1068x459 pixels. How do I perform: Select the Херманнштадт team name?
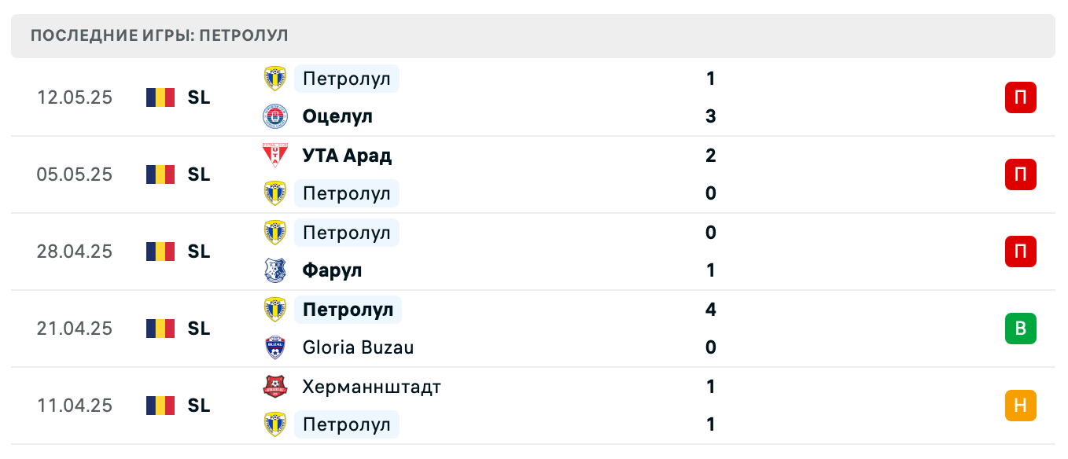tap(371, 387)
